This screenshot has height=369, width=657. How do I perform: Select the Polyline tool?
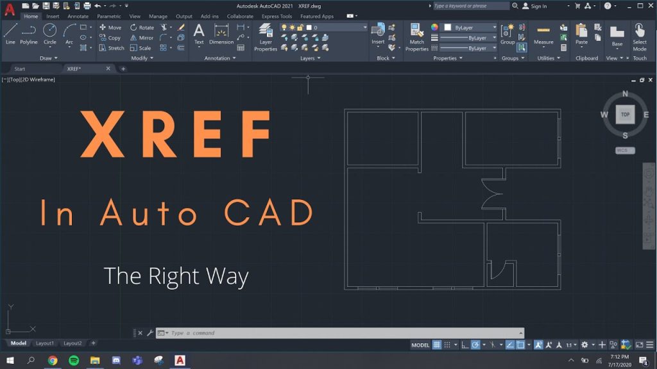(28, 34)
